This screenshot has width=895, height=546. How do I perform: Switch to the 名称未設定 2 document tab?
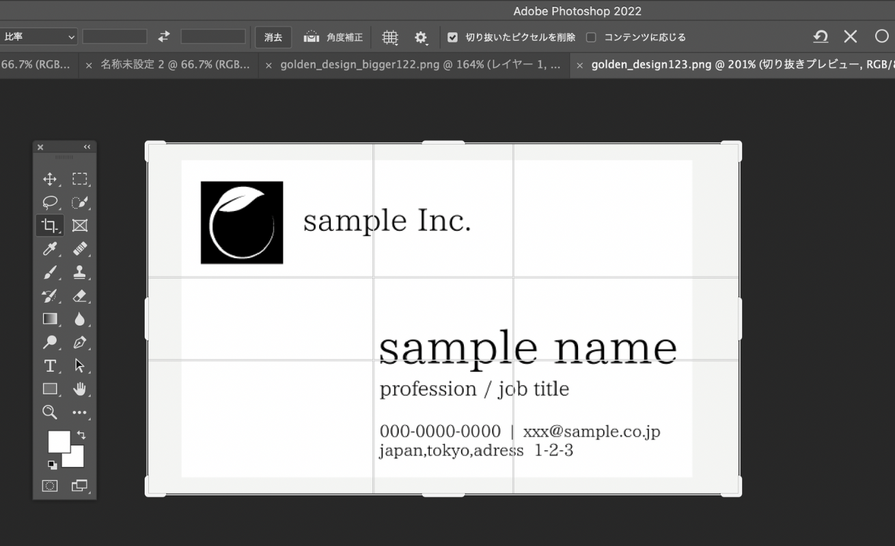[176, 65]
